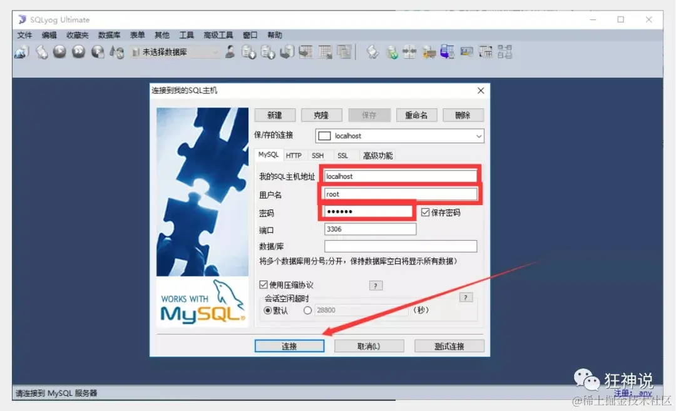Select the 默认 radio button
Screen dimensions: 676x411
click(x=268, y=310)
